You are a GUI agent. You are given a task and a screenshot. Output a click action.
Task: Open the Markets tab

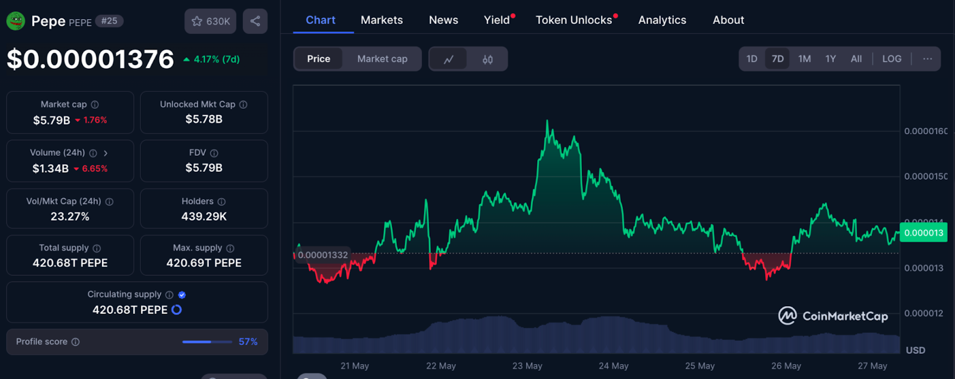[x=382, y=20]
